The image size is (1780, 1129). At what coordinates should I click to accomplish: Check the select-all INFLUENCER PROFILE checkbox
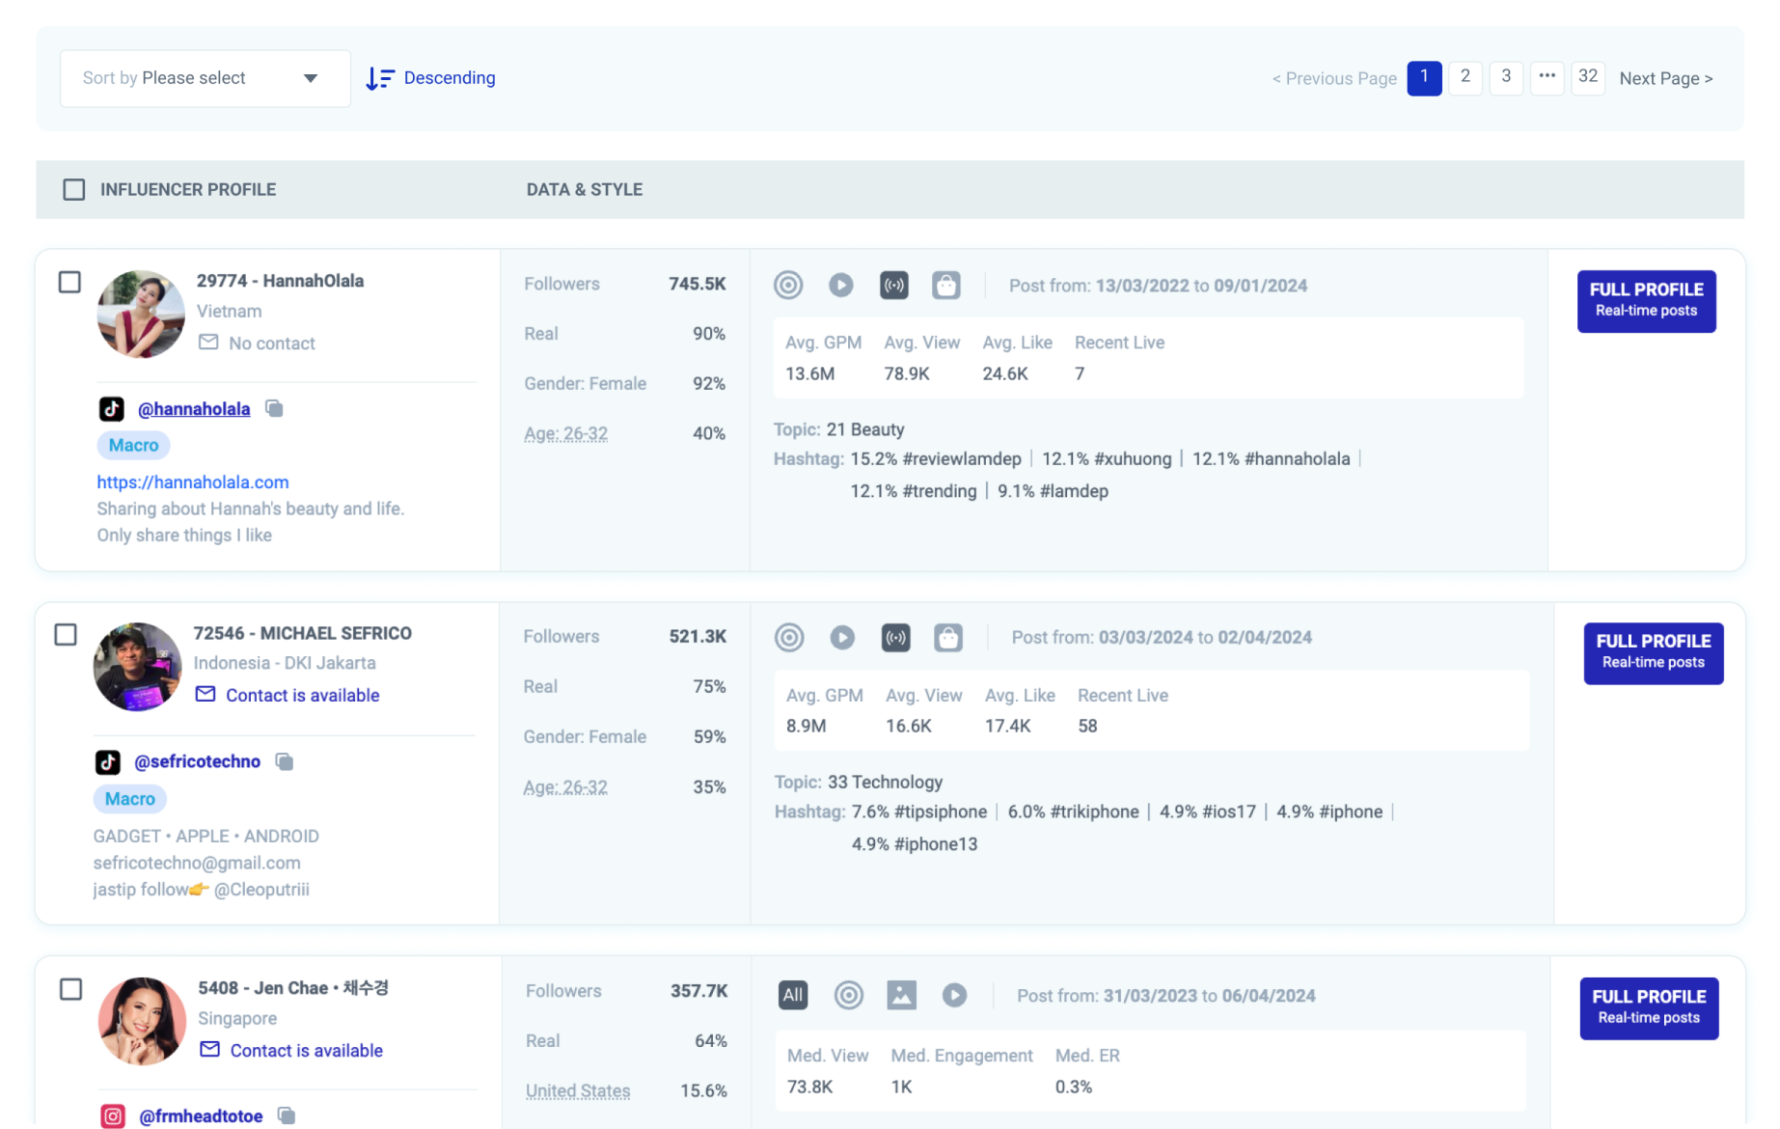point(74,190)
